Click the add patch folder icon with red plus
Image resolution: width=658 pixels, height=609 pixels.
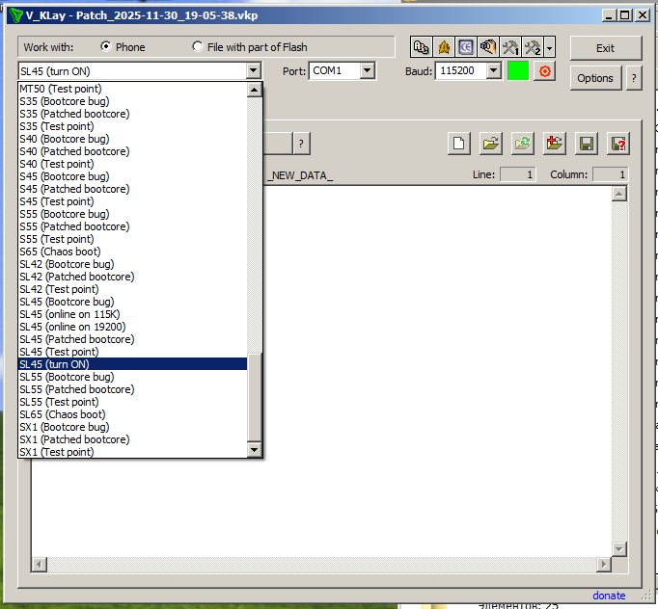coord(554,144)
